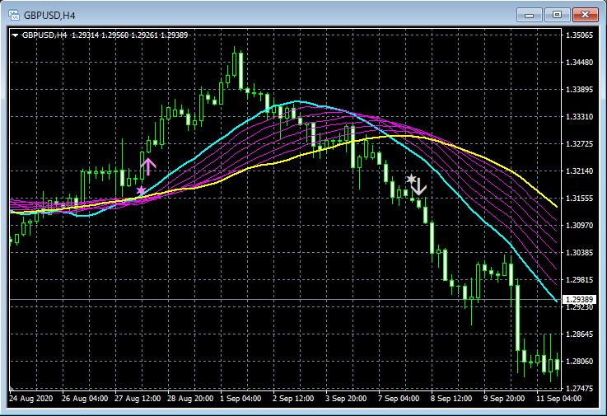Screen dimensions: 607x416
Task: Click the pink up arrow buy signal
Action: (x=148, y=166)
